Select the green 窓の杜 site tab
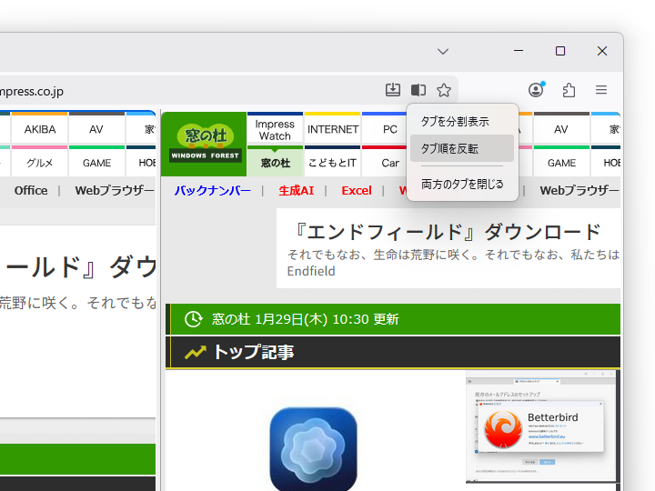The height and width of the screenshot is (491, 655). [275, 163]
